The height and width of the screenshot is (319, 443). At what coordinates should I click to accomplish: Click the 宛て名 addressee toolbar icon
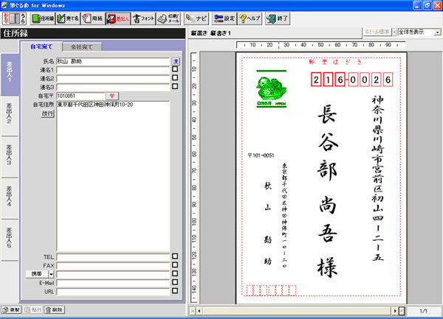(x=67, y=18)
